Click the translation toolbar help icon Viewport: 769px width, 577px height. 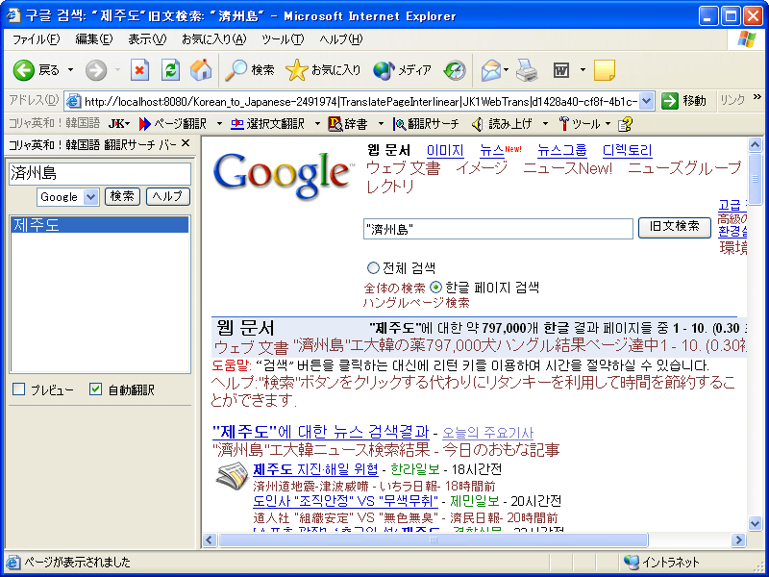tap(626, 124)
